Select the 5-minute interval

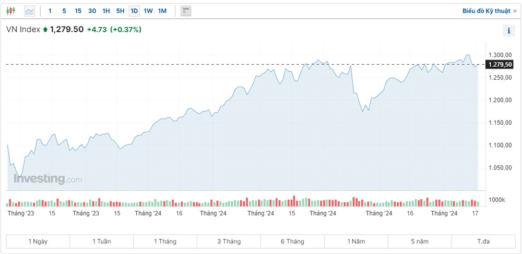click(x=64, y=10)
